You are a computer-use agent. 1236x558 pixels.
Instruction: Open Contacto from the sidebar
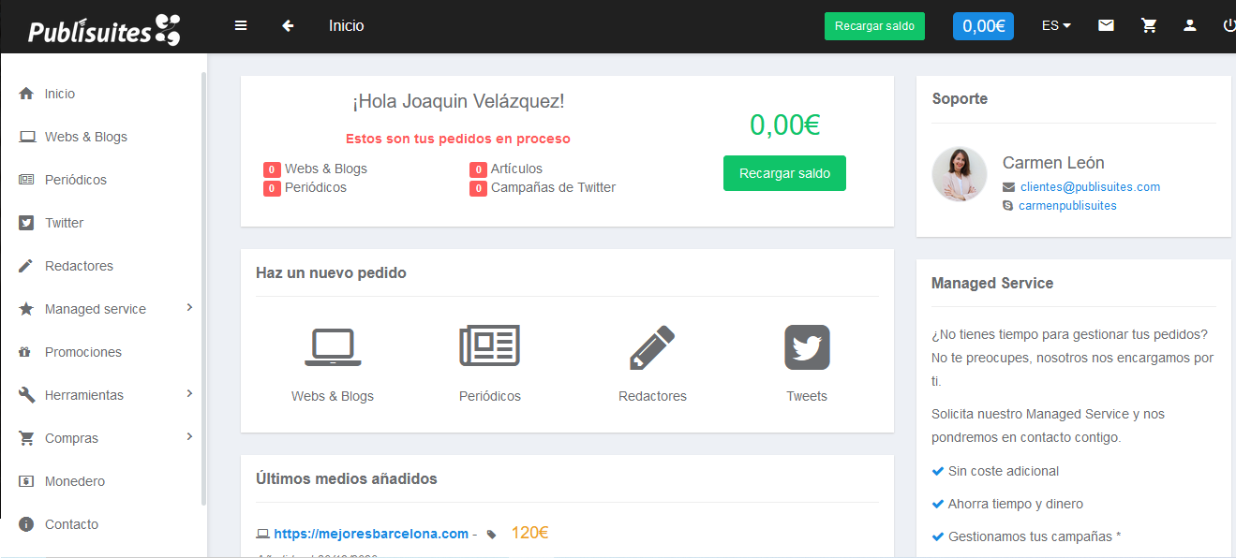pos(70,523)
